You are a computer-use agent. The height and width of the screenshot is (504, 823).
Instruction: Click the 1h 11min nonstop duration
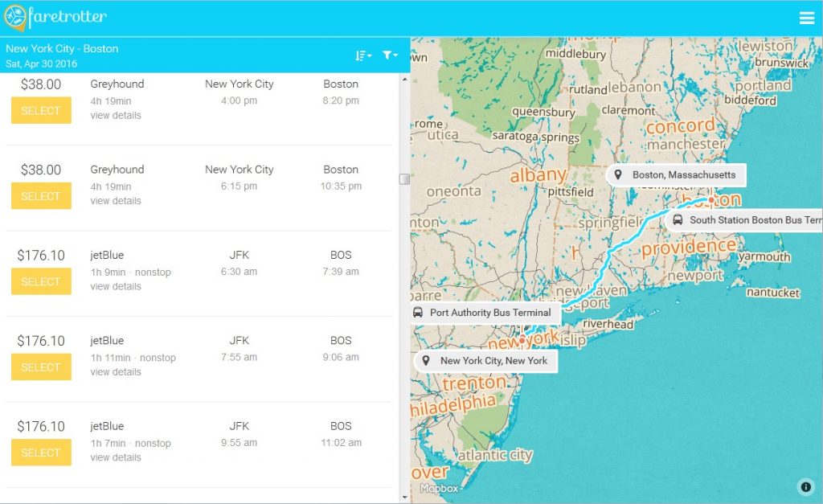click(133, 358)
